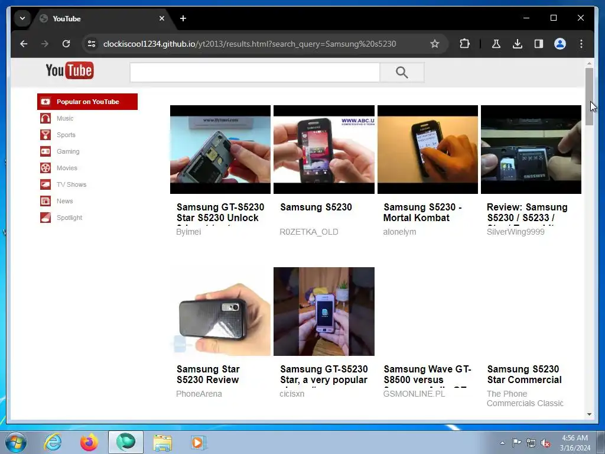Screen dimensions: 605x454
Task: Click the browser forward arrow
Action: (x=45, y=44)
